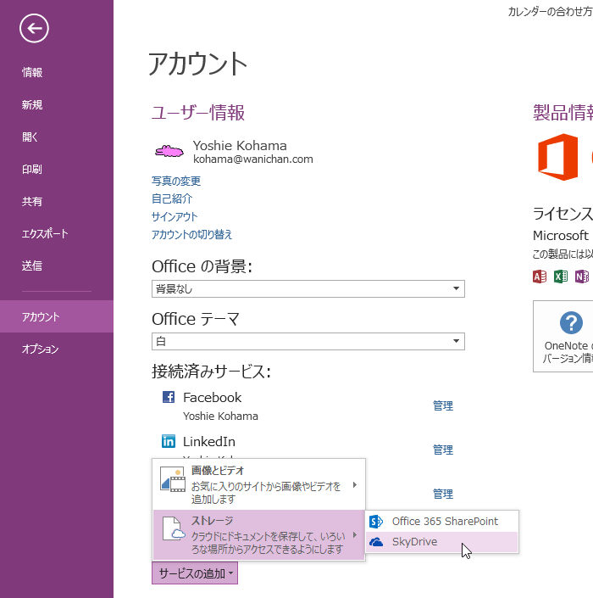
Task: Open the 情報 backstage tab
Action: pos(57,72)
